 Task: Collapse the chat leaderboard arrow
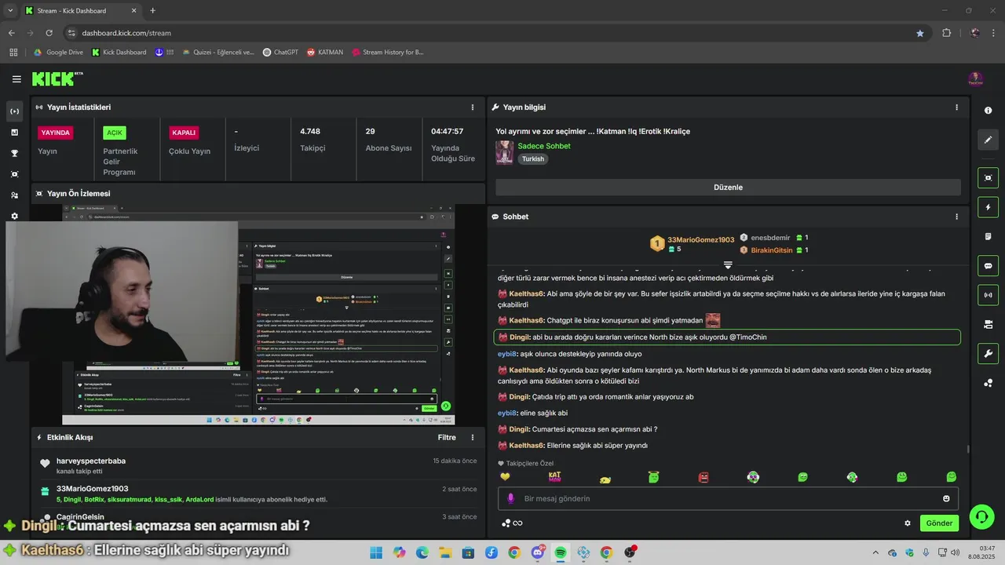pos(728,265)
